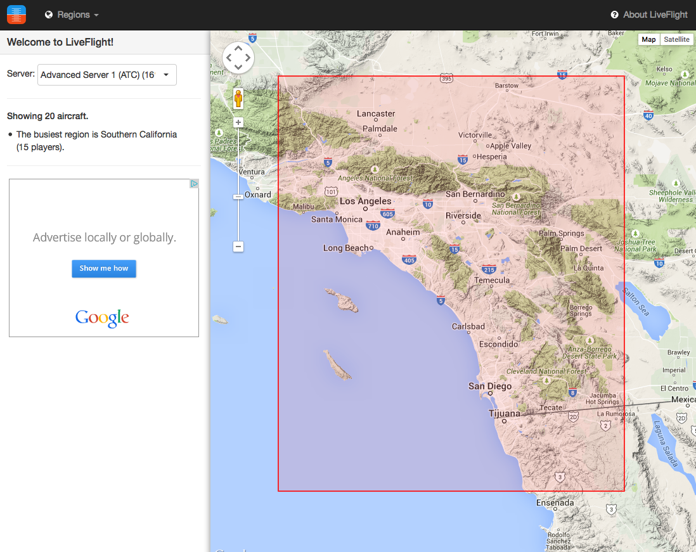Image resolution: width=696 pixels, height=552 pixels.
Task: Click the Salton Sea label
Action: pyautogui.click(x=636, y=302)
